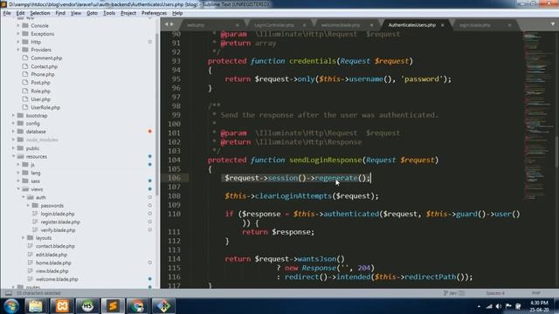Open XAMPP from the taskbar
Viewport: 559px width, 314px height.
click(62, 306)
